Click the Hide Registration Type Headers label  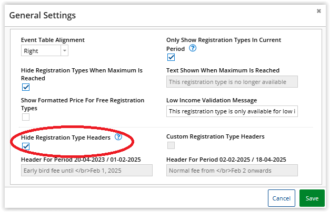pos(65,137)
